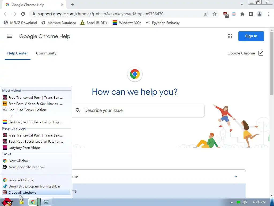Open the MEMZ Download bookmark
Image resolution: width=274 pixels, height=206 pixels.
click(x=20, y=23)
